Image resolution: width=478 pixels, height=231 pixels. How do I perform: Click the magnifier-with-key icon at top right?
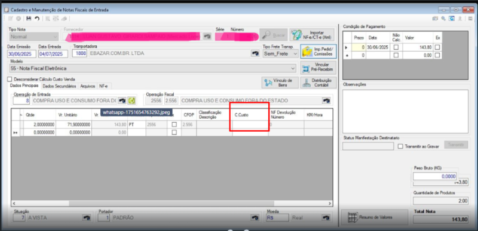click(x=443, y=19)
